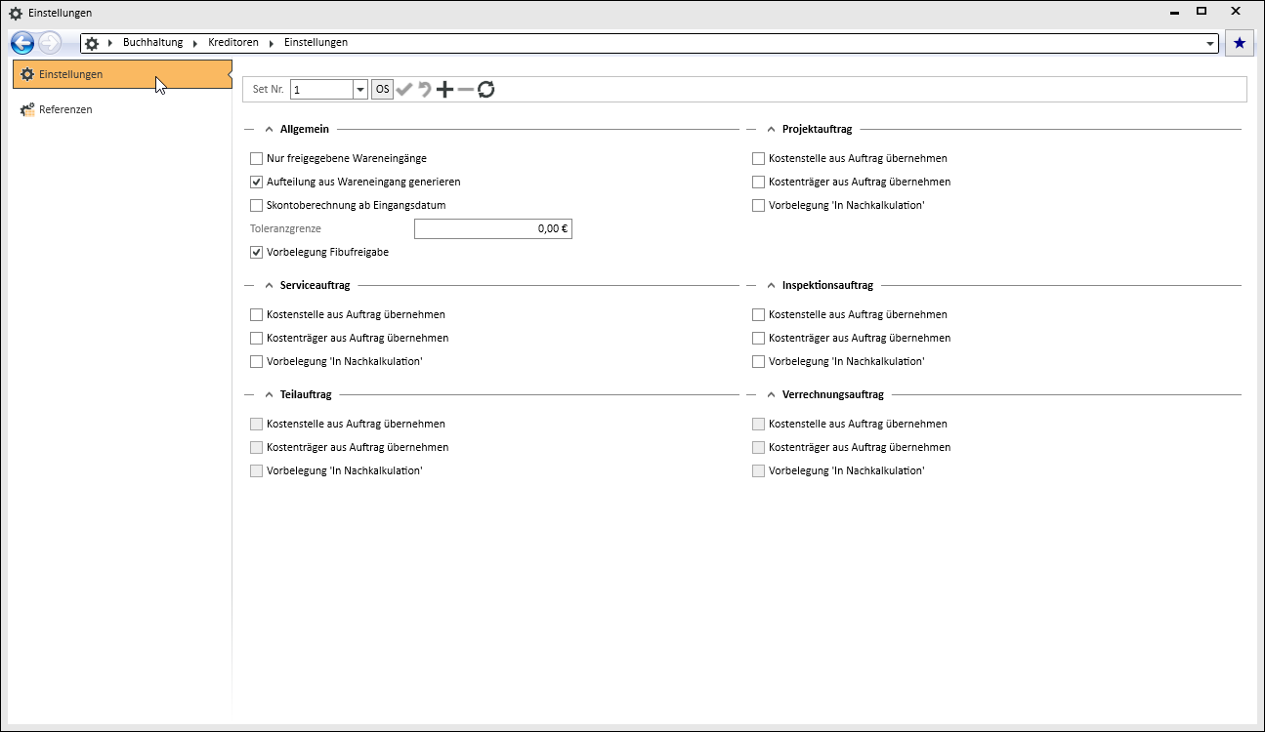The height and width of the screenshot is (732, 1265).
Task: Click the save checkmark icon
Action: click(x=404, y=90)
